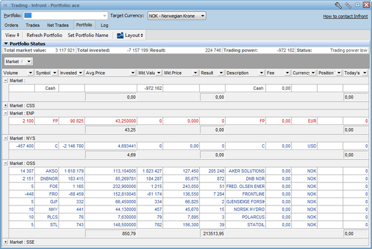The image size is (372, 249).
Task: Click the 850,79 average price total
Action: click(111, 234)
